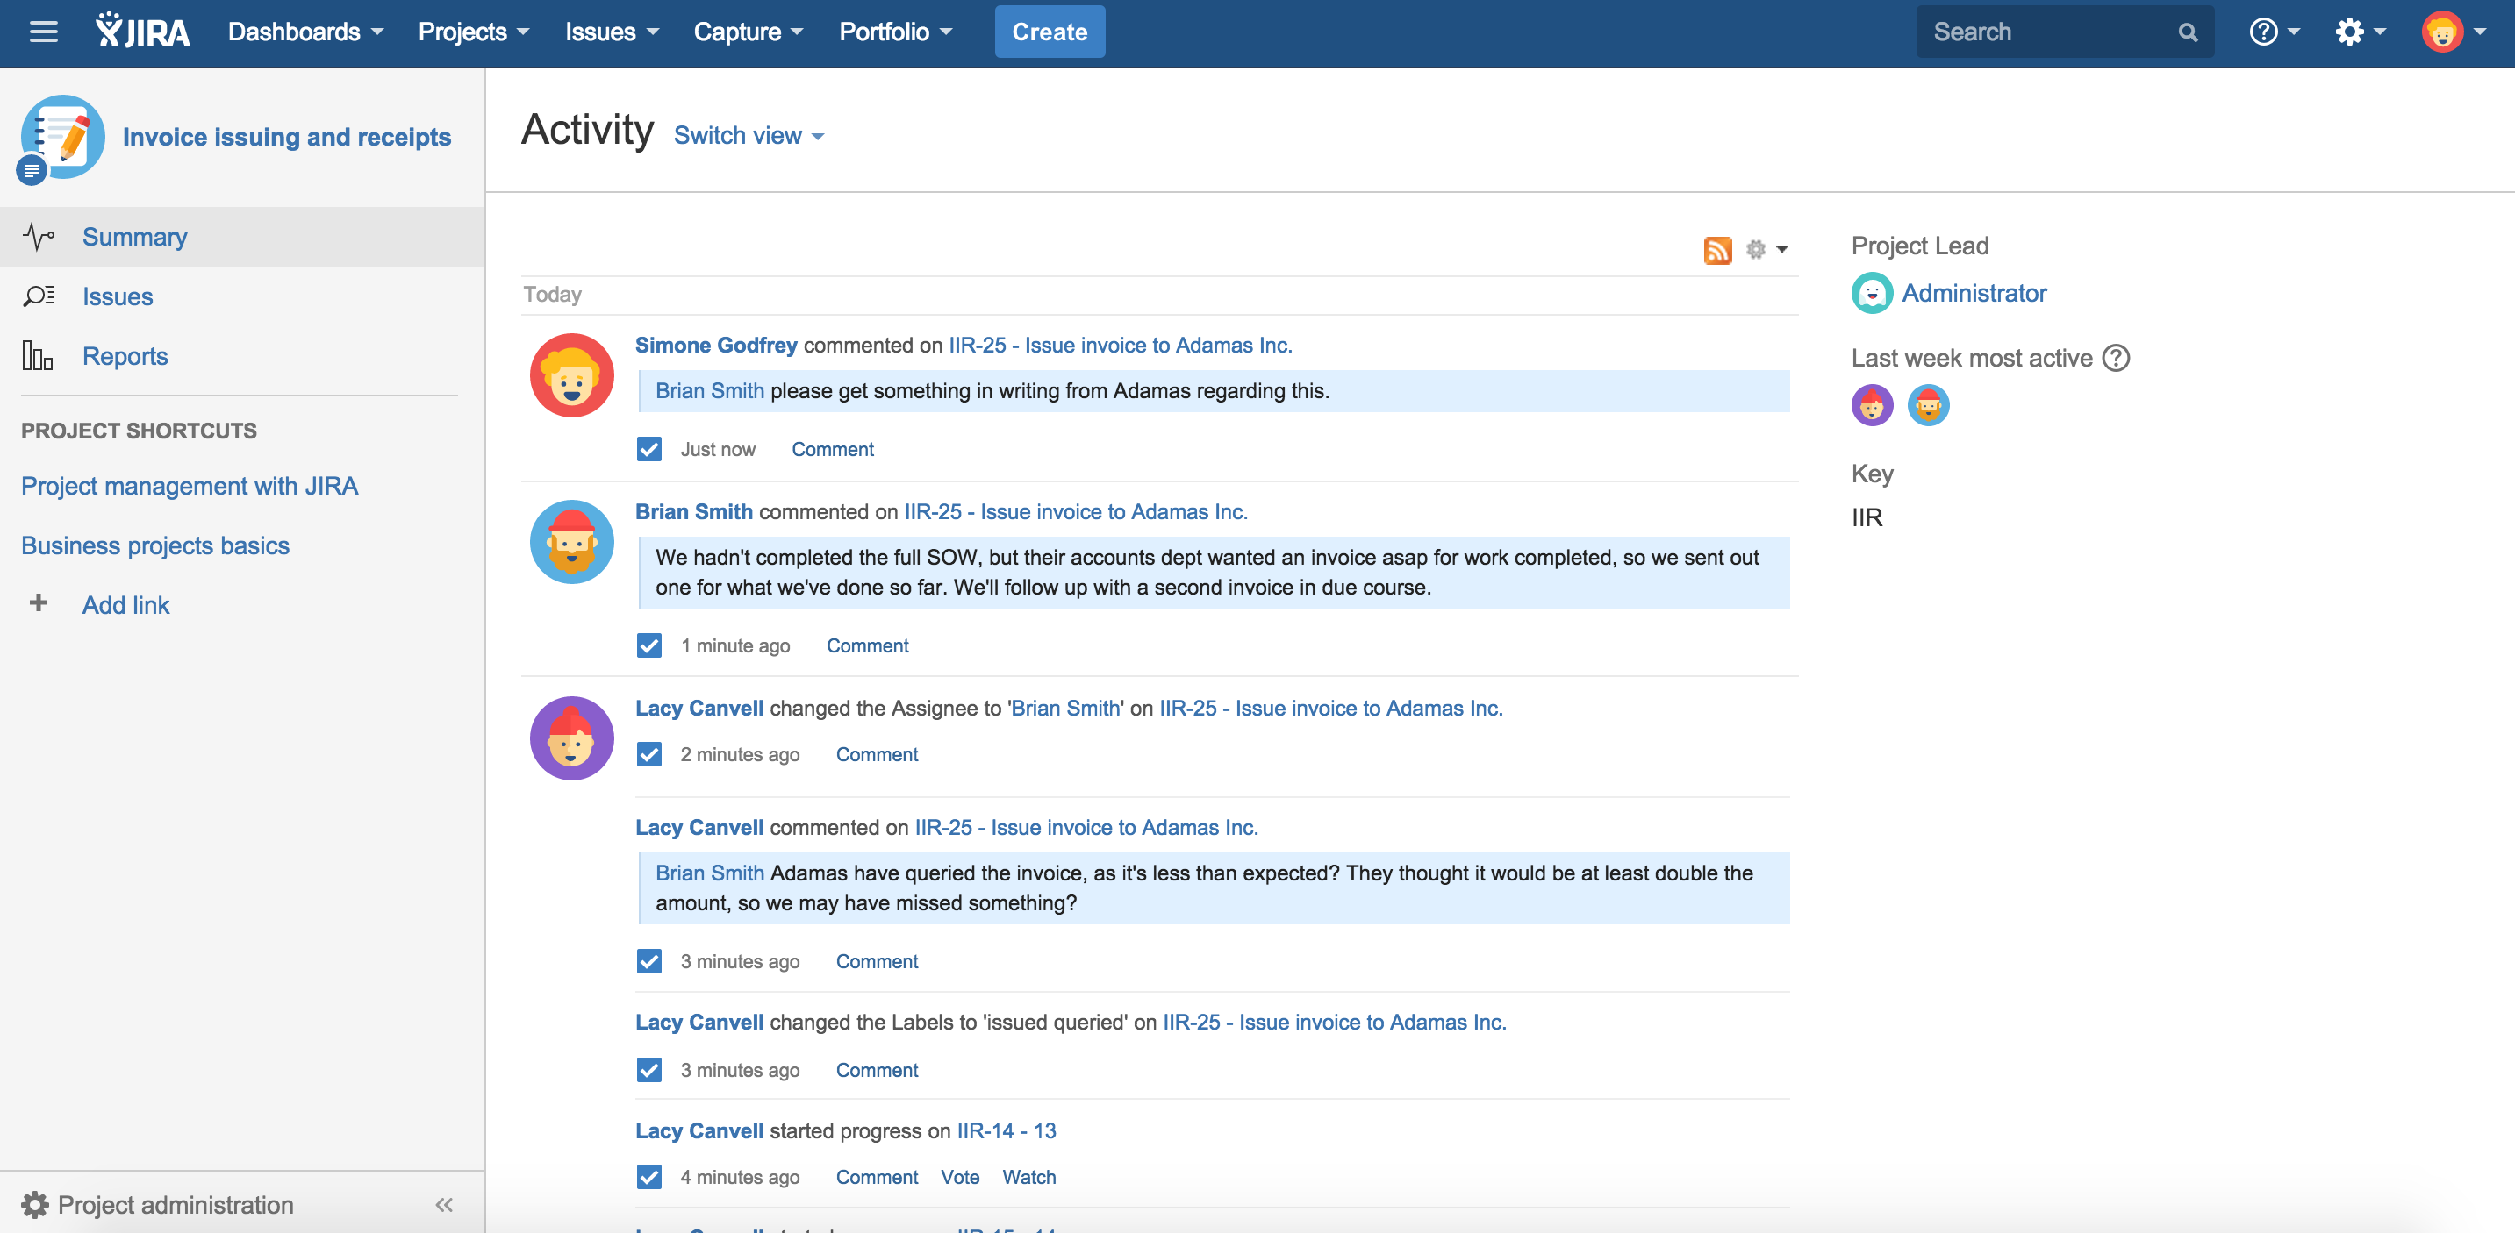Viewport: 2515px width, 1233px height.
Task: Collapse the sidebar with double-chevron icon
Action: pos(444,1205)
